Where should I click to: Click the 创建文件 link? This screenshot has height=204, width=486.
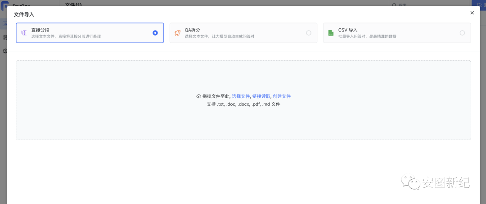[282, 96]
